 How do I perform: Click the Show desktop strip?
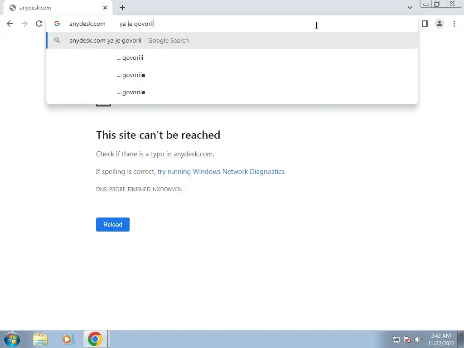(461, 339)
